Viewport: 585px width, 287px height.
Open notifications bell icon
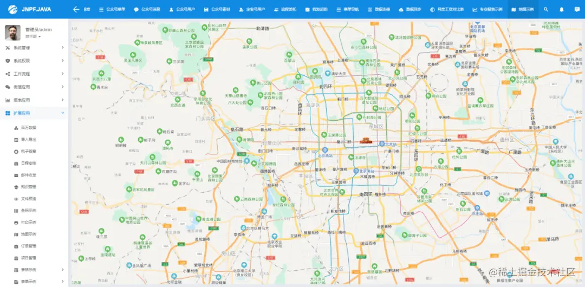pyautogui.click(x=562, y=9)
